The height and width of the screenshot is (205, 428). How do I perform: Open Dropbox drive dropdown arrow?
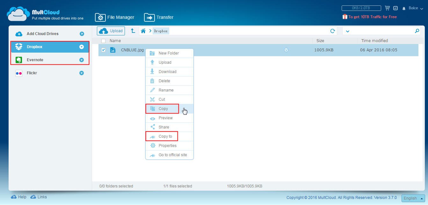(x=82, y=47)
